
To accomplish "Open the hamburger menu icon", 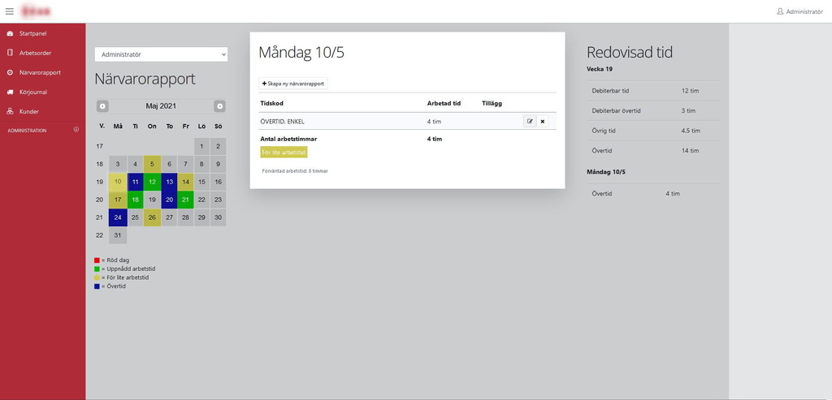I will coord(10,11).
